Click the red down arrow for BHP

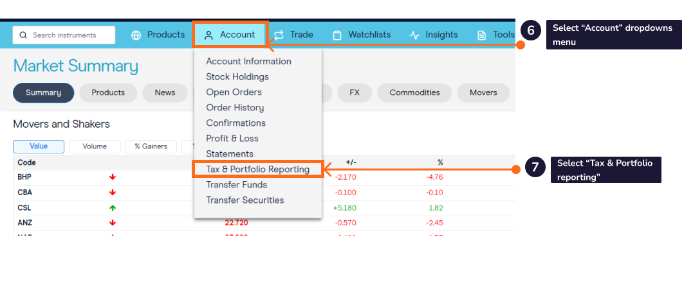pyautogui.click(x=113, y=177)
